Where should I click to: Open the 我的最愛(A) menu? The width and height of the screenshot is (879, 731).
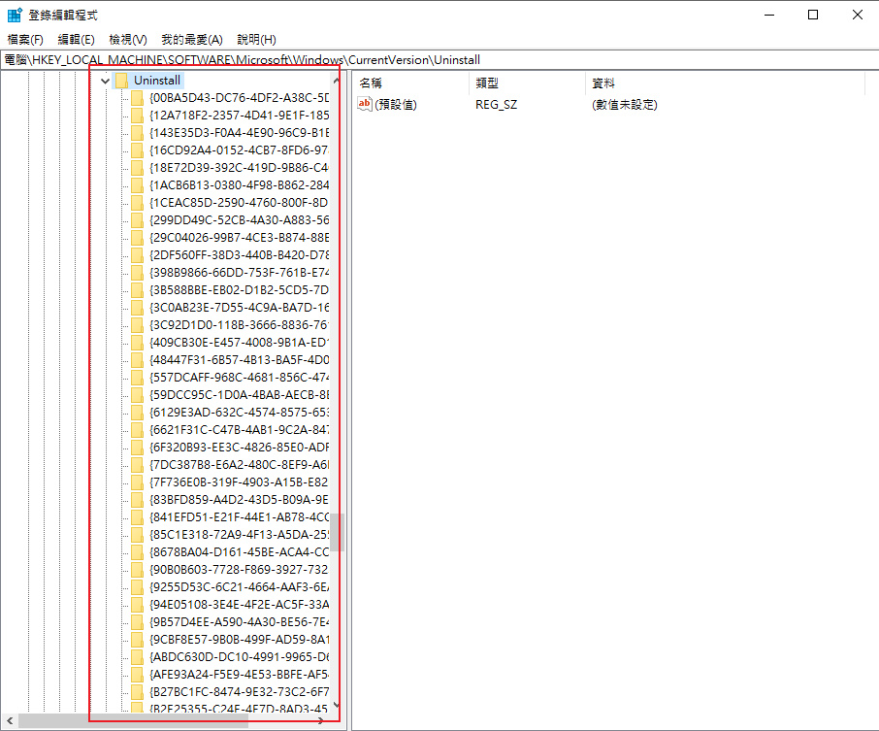tap(191, 40)
